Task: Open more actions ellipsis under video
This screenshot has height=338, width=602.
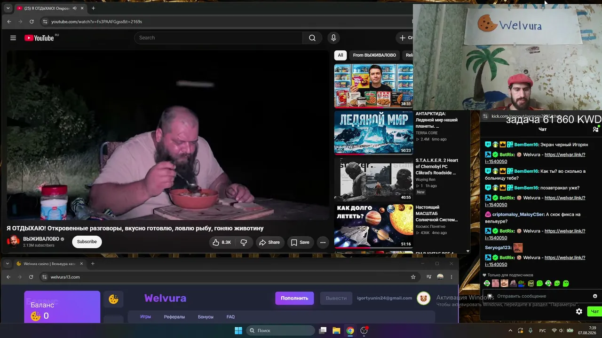Action: coord(323,242)
